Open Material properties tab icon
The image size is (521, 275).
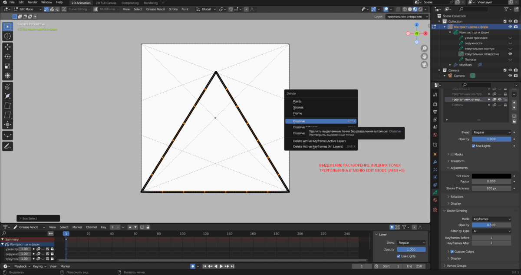435,200
